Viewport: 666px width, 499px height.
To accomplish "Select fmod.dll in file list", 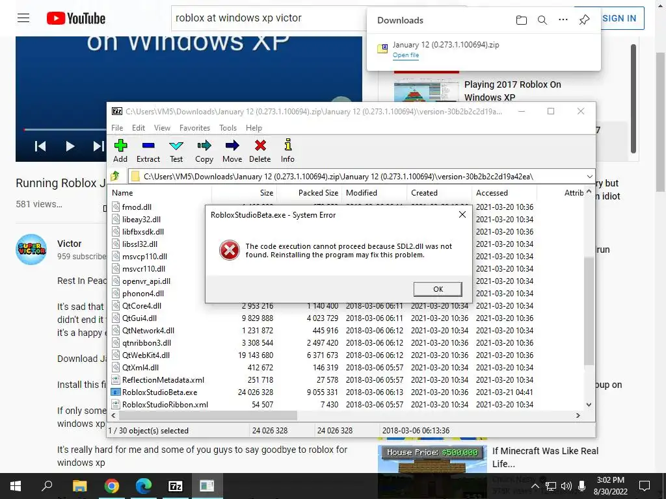I will (x=137, y=207).
